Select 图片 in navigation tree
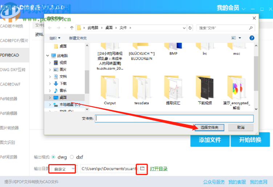Viewport: 273px width, 187px height. pyautogui.click(x=60, y=69)
